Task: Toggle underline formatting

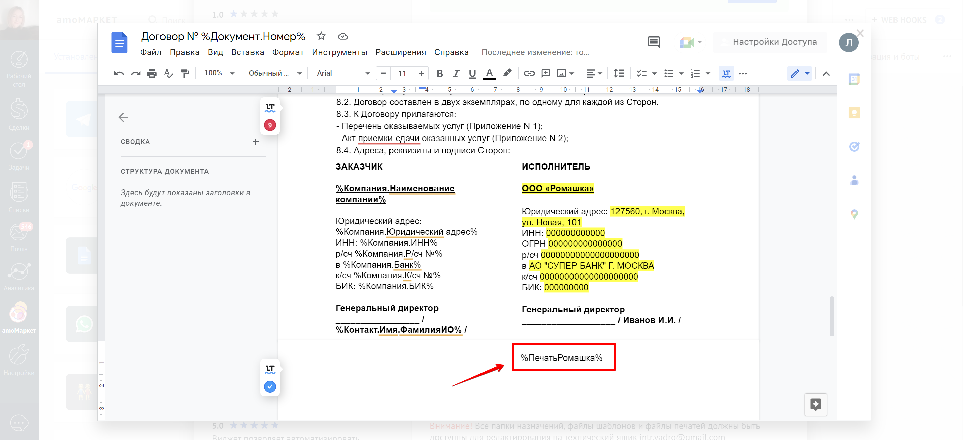Action: 472,73
